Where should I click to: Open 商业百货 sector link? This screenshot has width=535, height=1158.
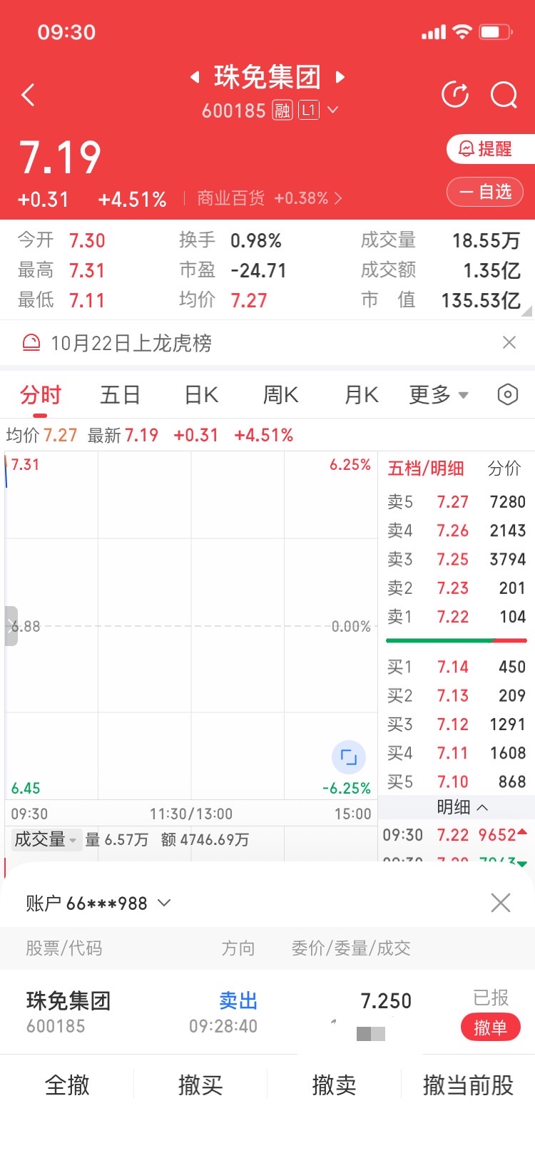click(270, 198)
